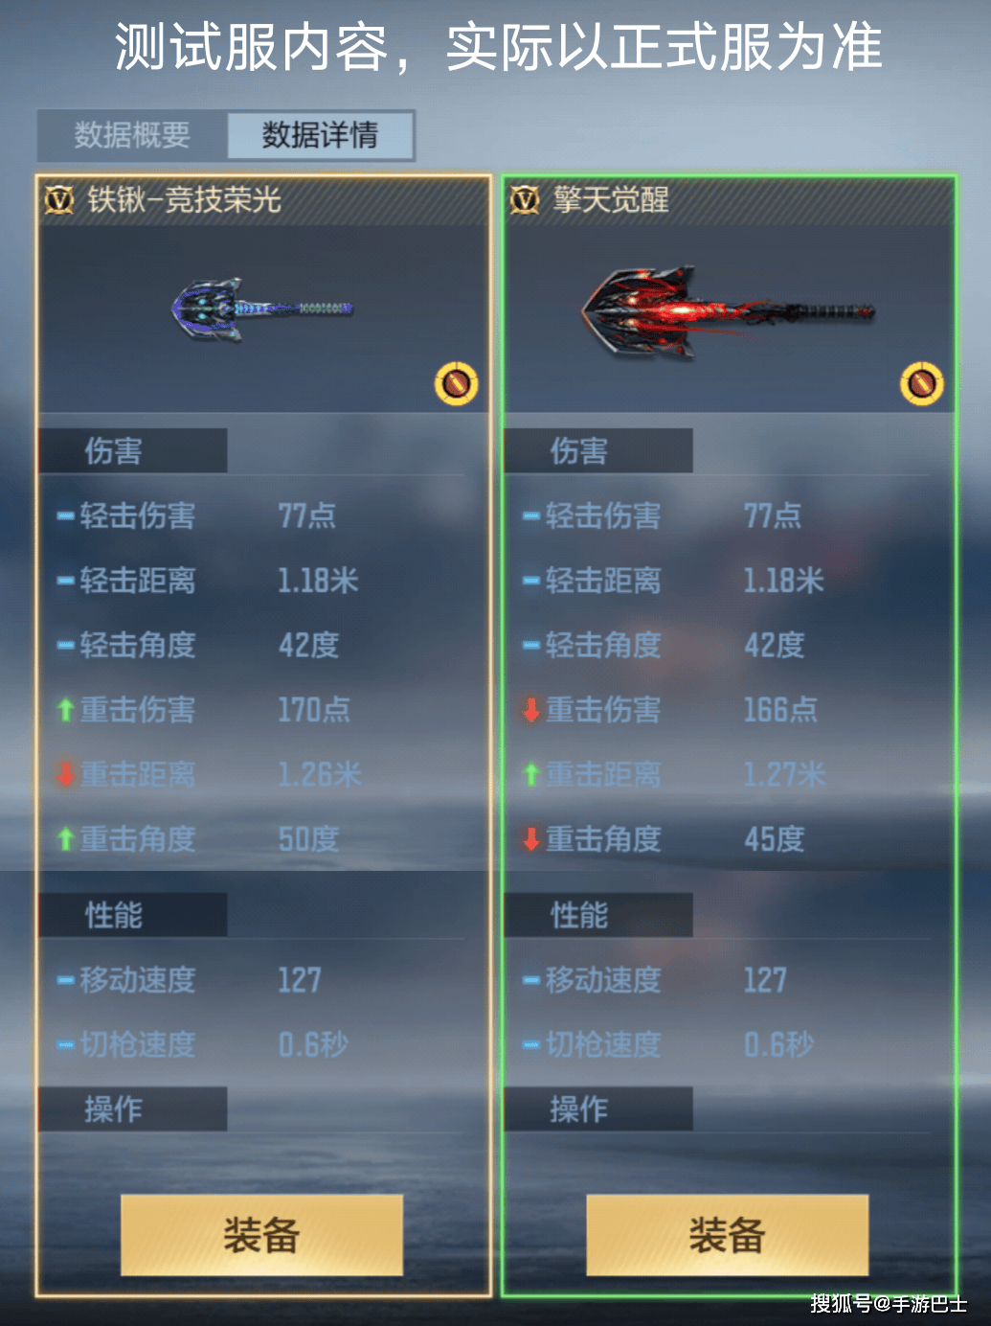The width and height of the screenshot is (991, 1326).
Task: Expand the left 伤害 section header
Action: [x=133, y=450]
